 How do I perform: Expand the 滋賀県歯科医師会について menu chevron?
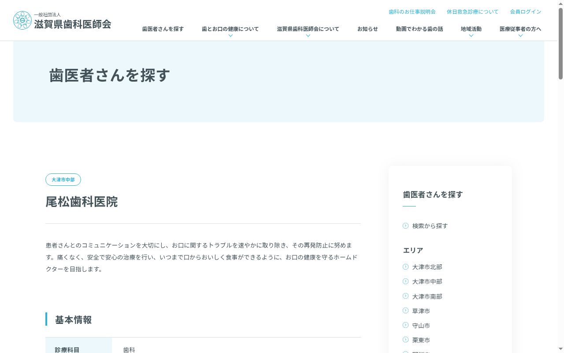308,36
